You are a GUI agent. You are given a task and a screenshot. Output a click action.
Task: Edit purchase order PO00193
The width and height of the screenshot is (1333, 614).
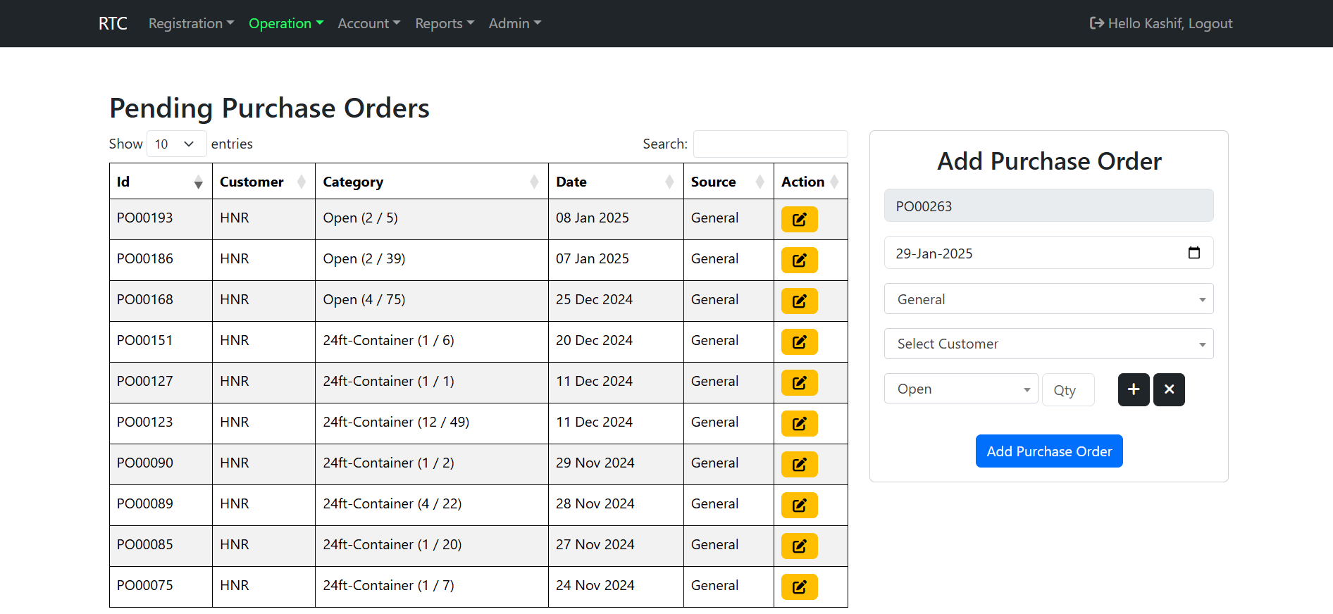(799, 219)
